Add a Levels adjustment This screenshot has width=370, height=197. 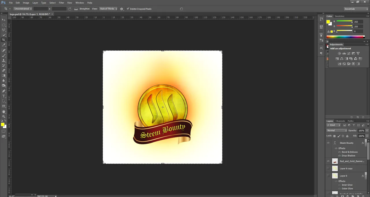tap(344, 54)
